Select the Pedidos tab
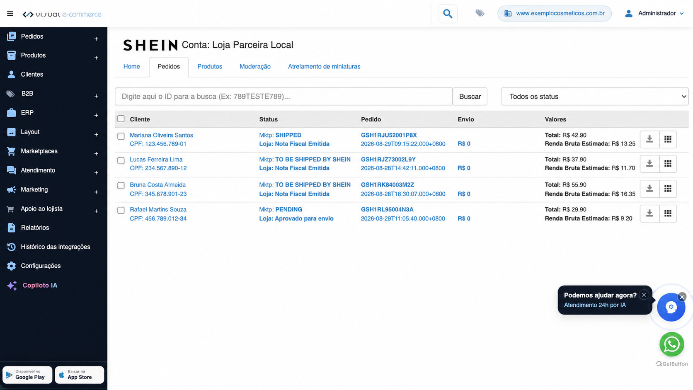This screenshot has height=390, width=693. tap(169, 67)
